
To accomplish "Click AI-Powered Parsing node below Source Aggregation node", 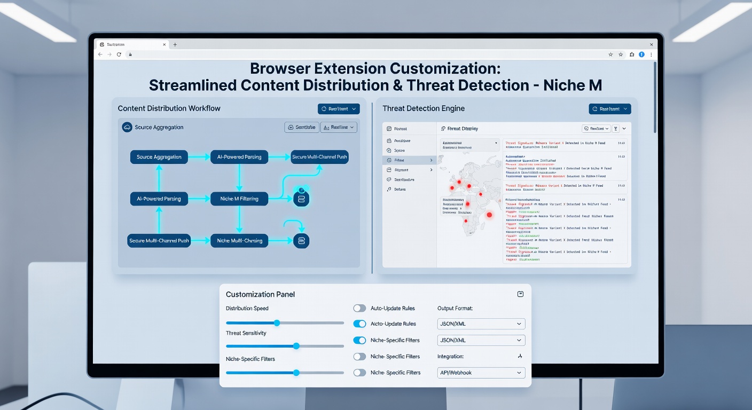I will point(159,199).
